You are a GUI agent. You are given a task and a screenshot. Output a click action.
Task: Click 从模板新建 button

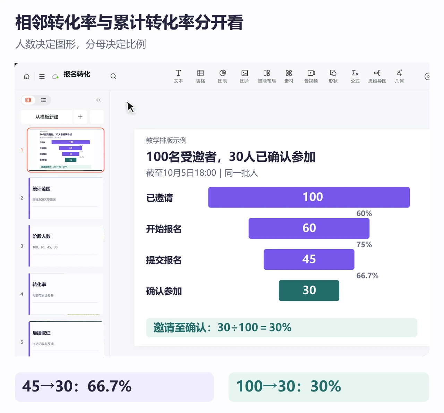pos(47,117)
